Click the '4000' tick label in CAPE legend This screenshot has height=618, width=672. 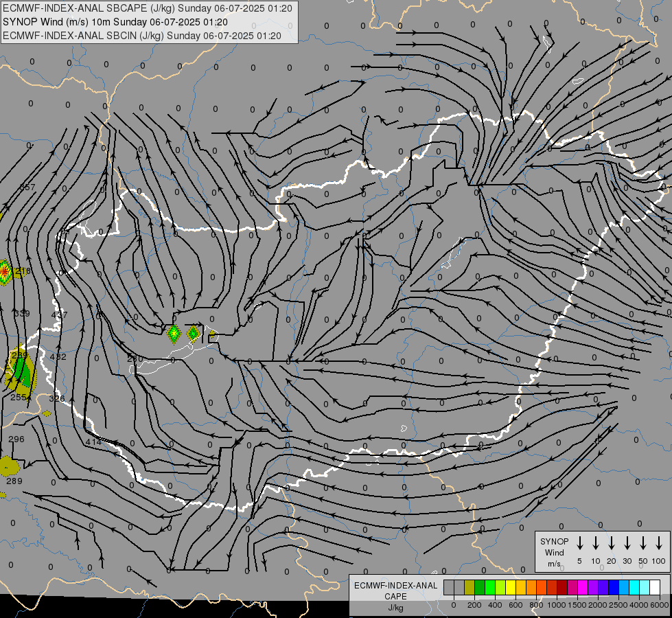639,605
